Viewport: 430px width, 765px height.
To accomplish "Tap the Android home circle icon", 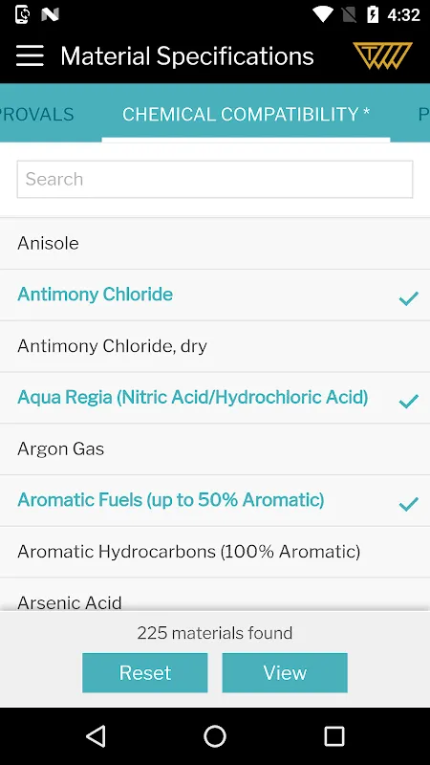I will [x=215, y=735].
